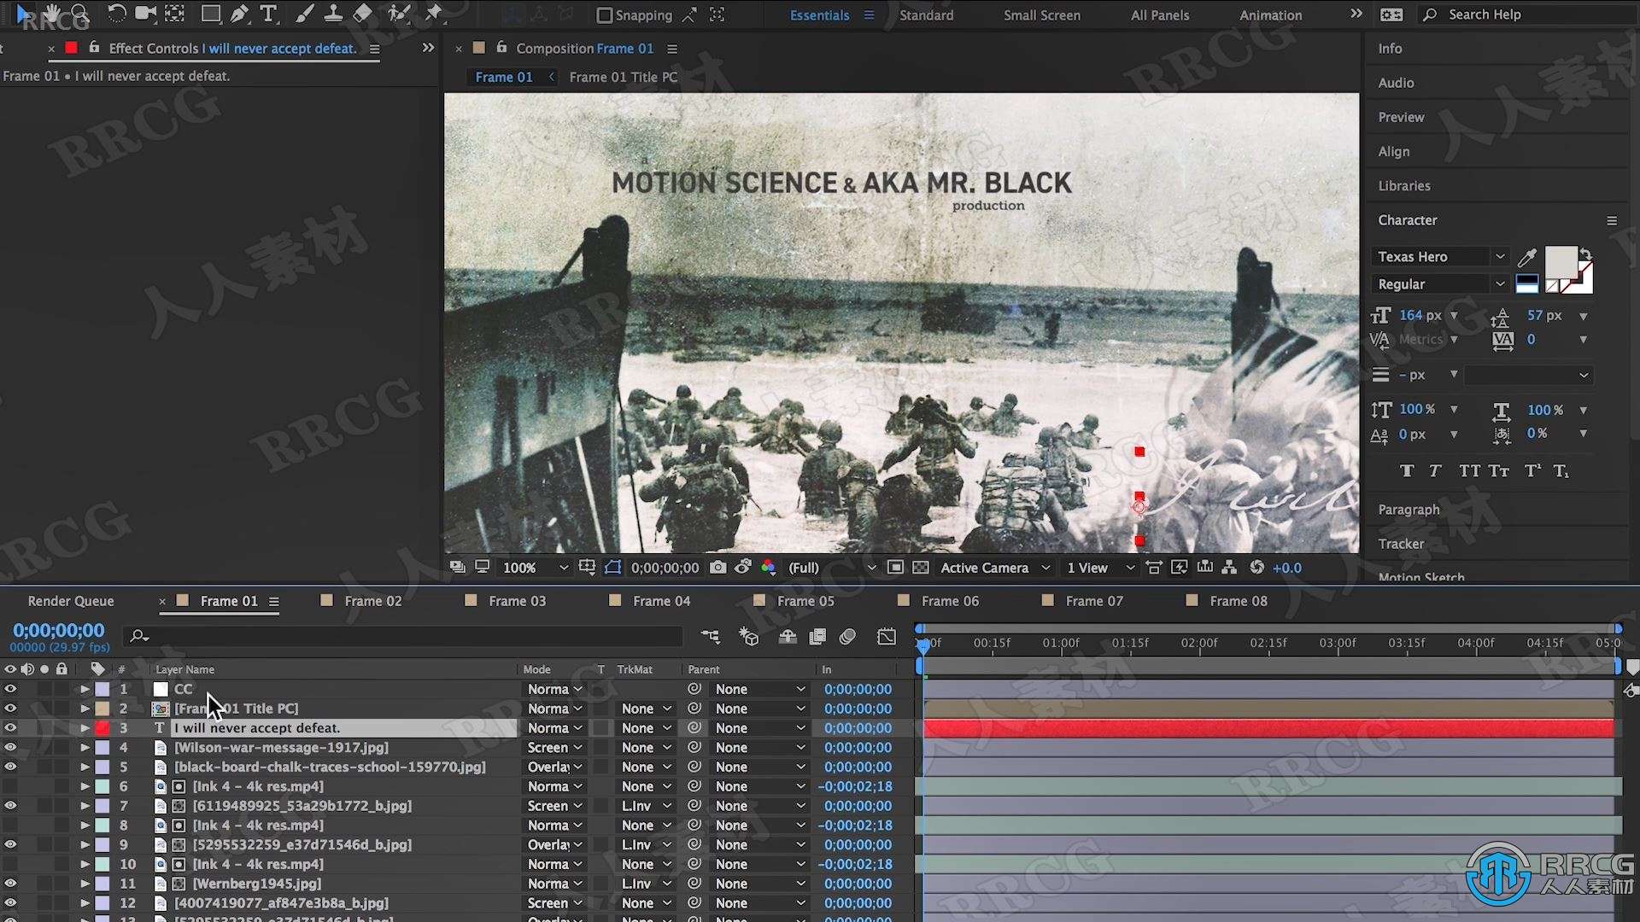The height and width of the screenshot is (922, 1640).
Task: Apply All Caps in Character panel
Action: [1469, 471]
